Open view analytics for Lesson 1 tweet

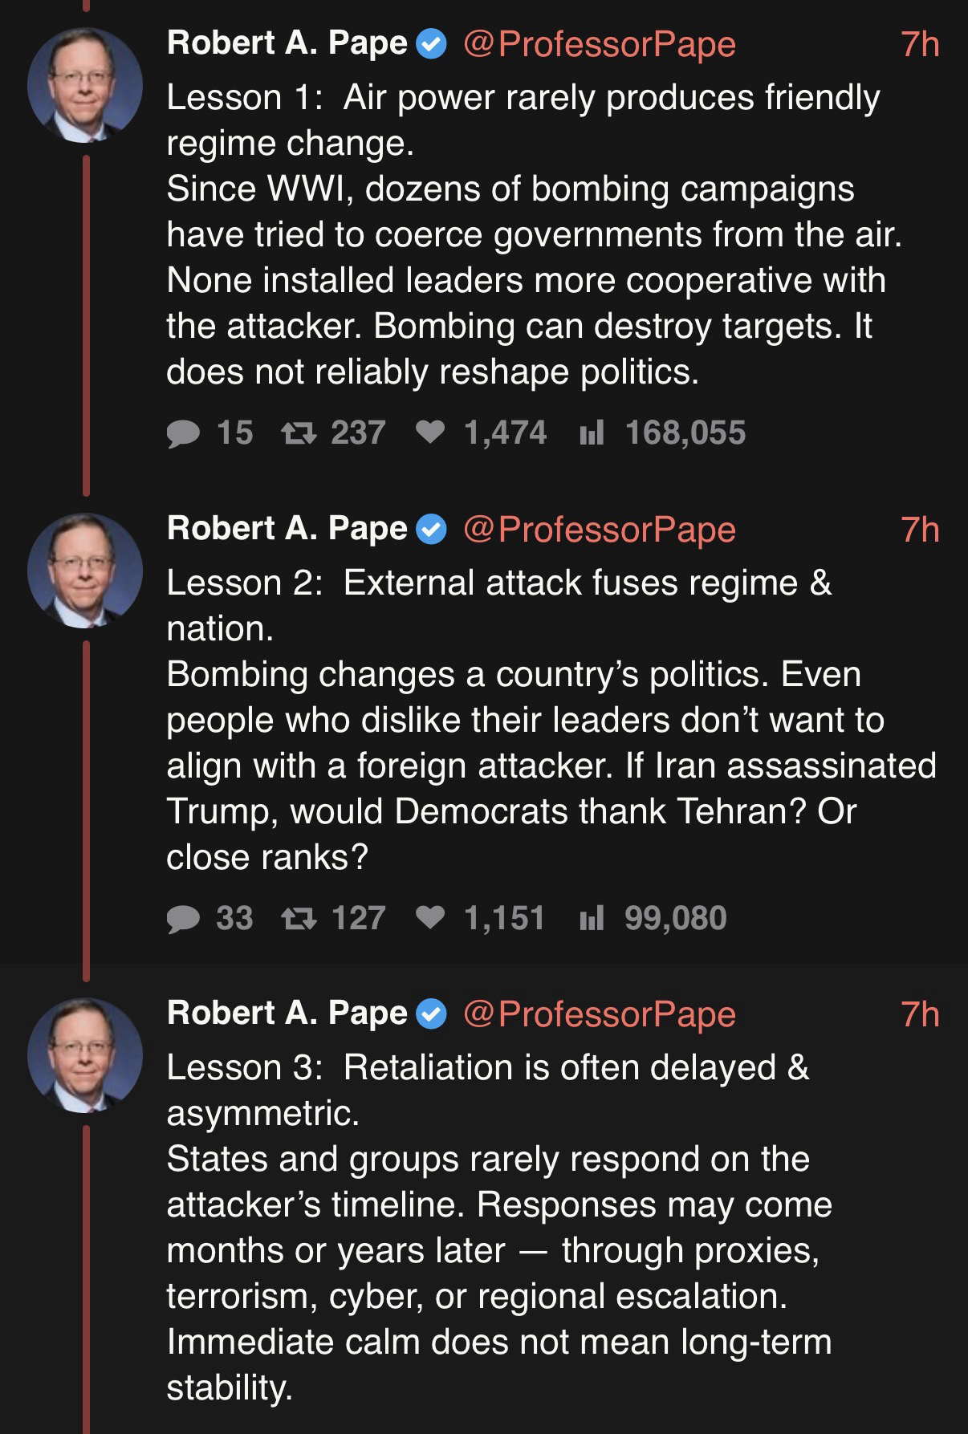point(592,434)
